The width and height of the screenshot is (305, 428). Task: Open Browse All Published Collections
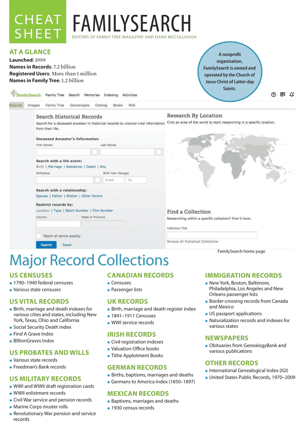coord(193,241)
